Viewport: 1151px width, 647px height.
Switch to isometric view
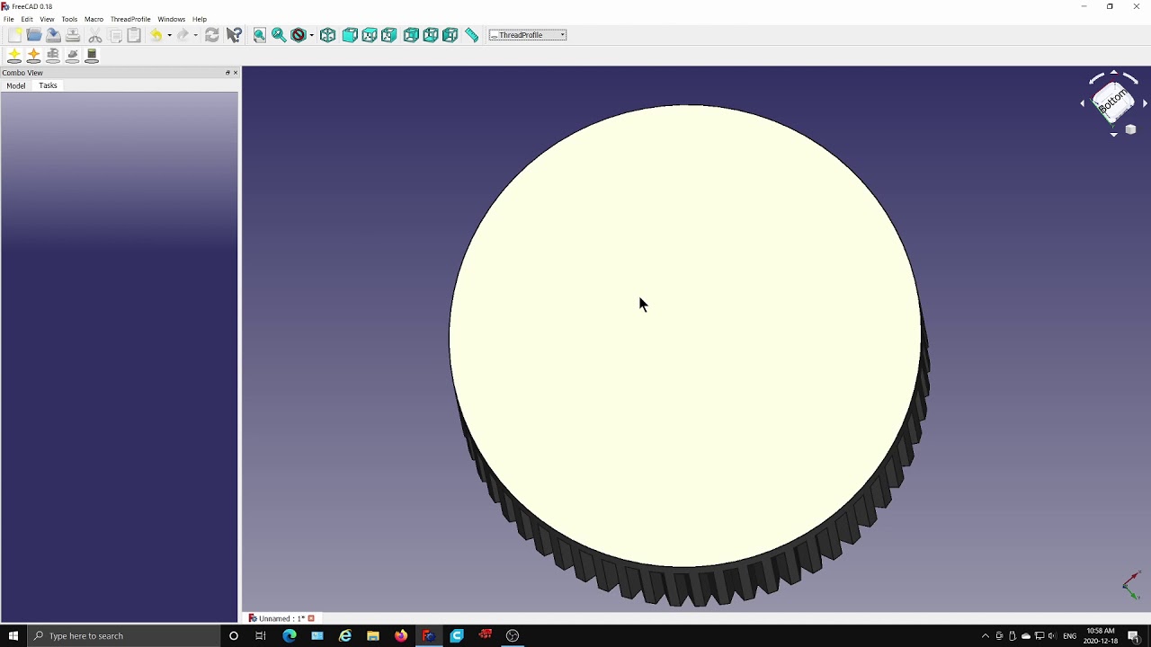(x=328, y=35)
